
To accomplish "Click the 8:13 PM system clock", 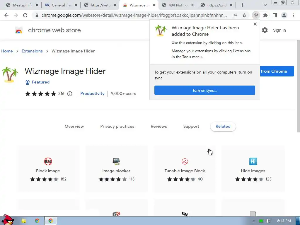I will point(284,221).
